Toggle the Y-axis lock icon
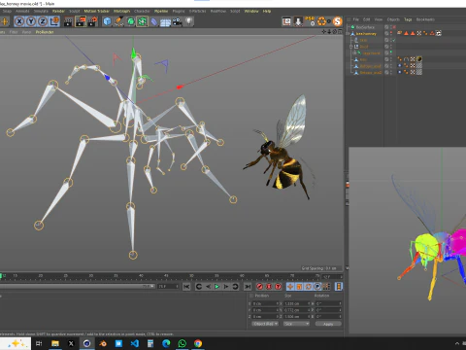 click(x=31, y=21)
